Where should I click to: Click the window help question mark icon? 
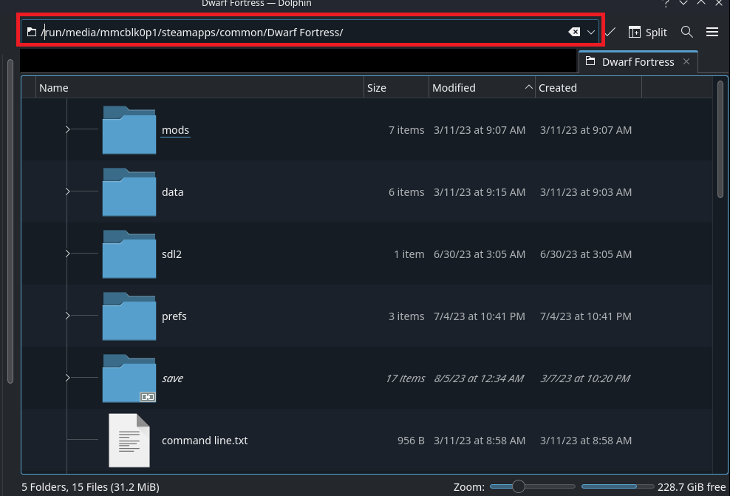(x=666, y=3)
